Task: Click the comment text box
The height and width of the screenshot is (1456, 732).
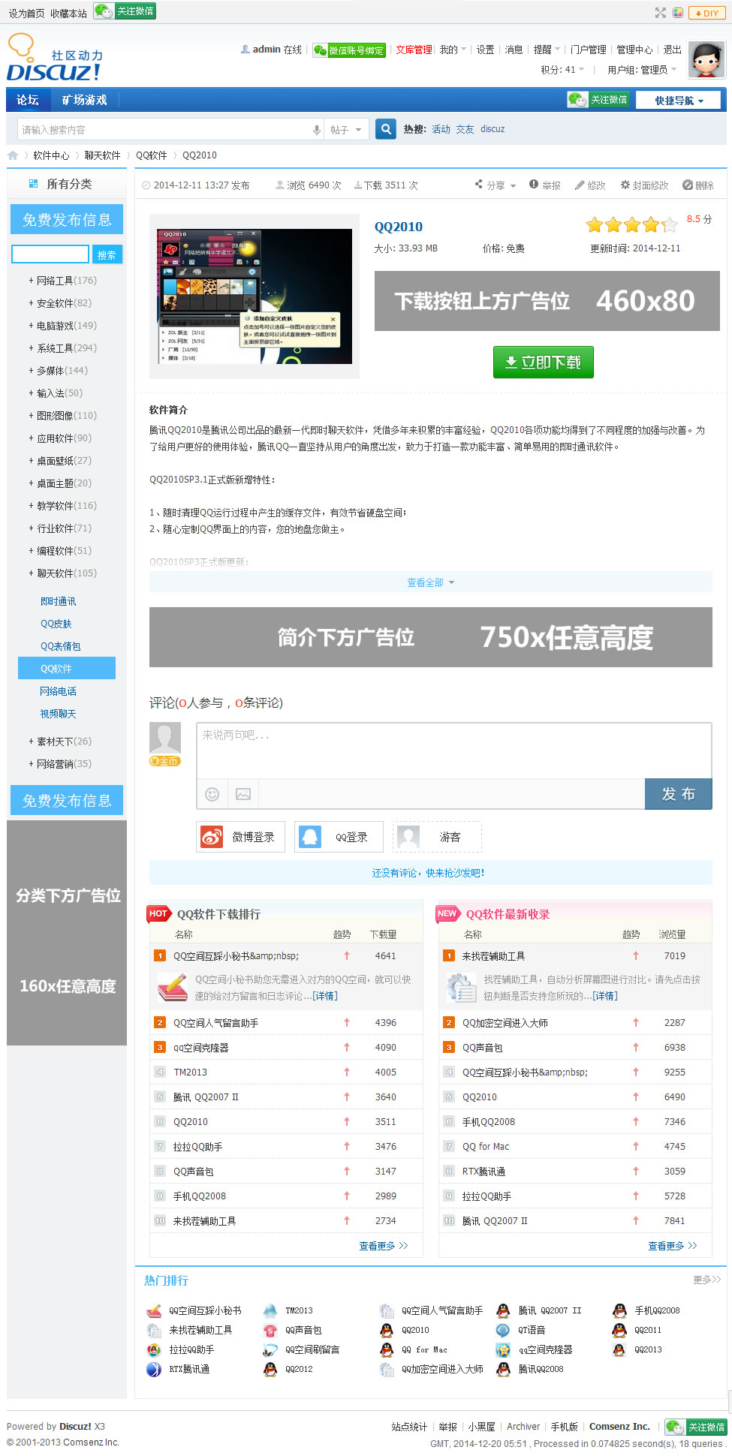Action: pos(453,751)
